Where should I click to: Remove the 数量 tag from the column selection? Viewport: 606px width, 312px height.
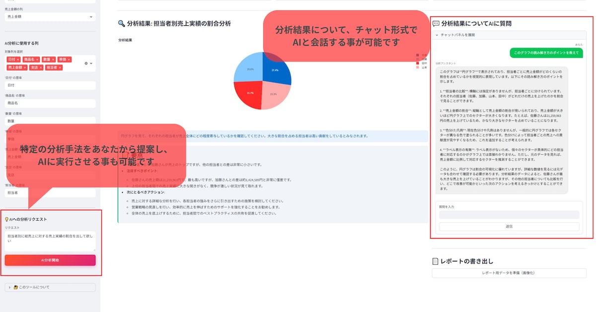pyautogui.click(x=53, y=60)
